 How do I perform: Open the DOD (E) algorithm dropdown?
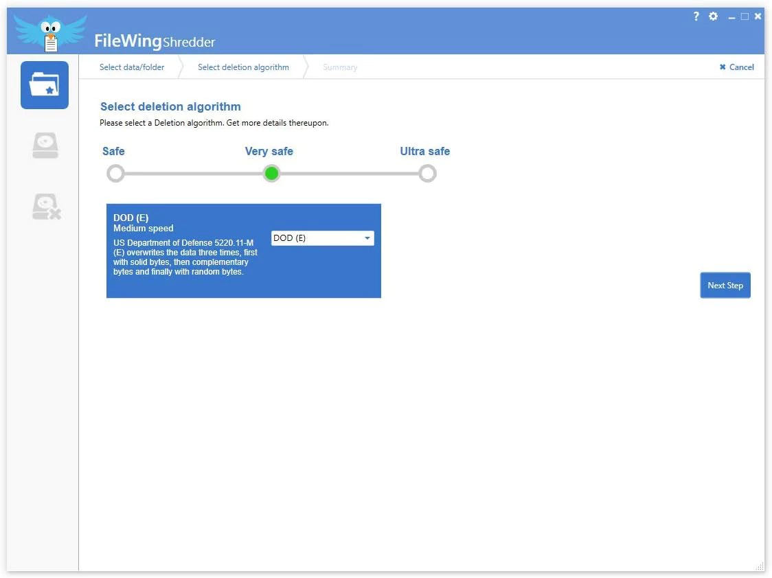322,238
